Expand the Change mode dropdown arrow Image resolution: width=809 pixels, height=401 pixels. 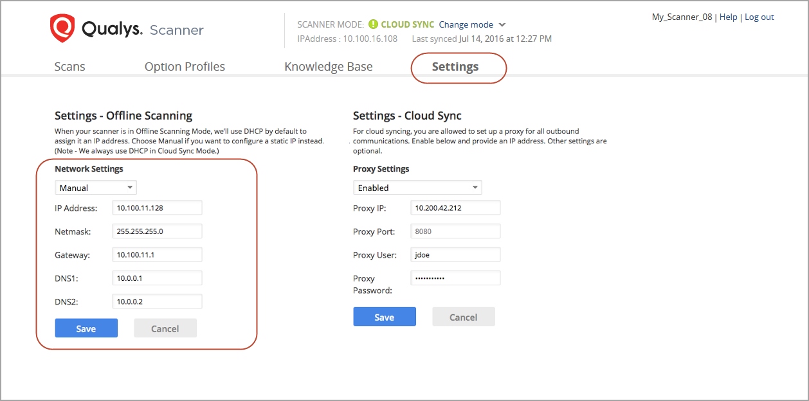[x=502, y=24]
